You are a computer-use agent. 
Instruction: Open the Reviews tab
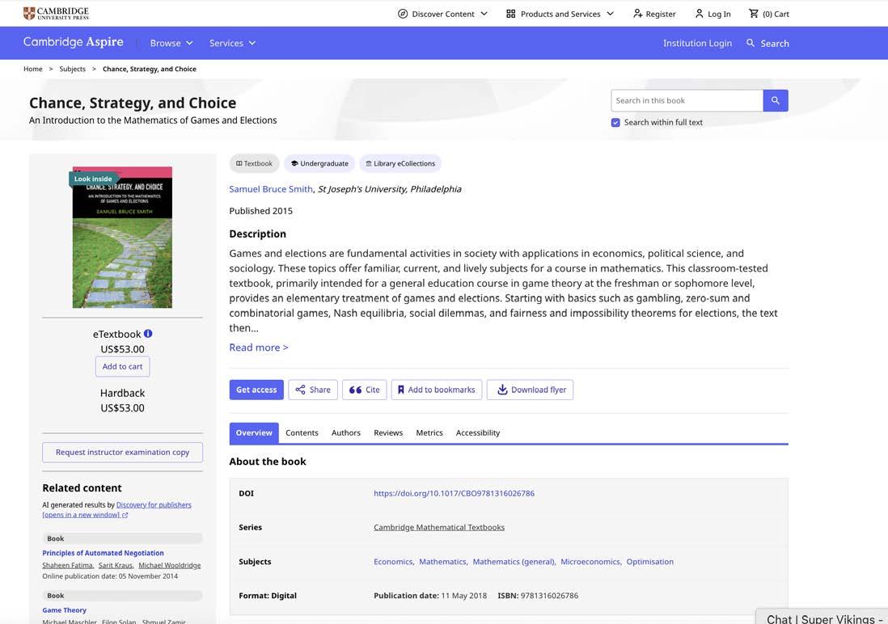pos(388,432)
